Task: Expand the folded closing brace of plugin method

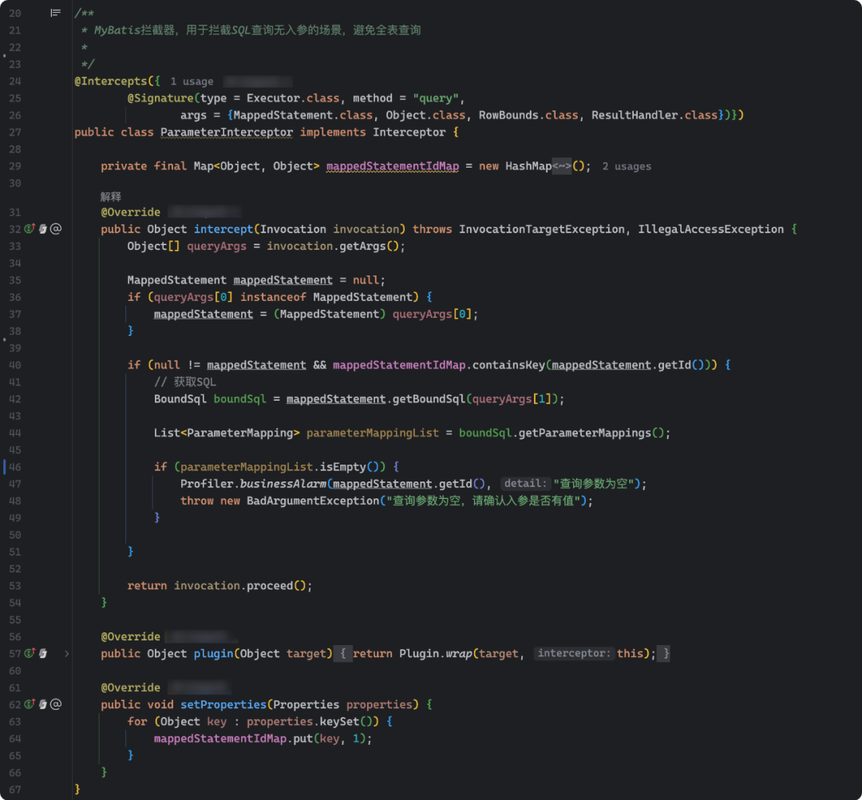Action: tap(664, 653)
